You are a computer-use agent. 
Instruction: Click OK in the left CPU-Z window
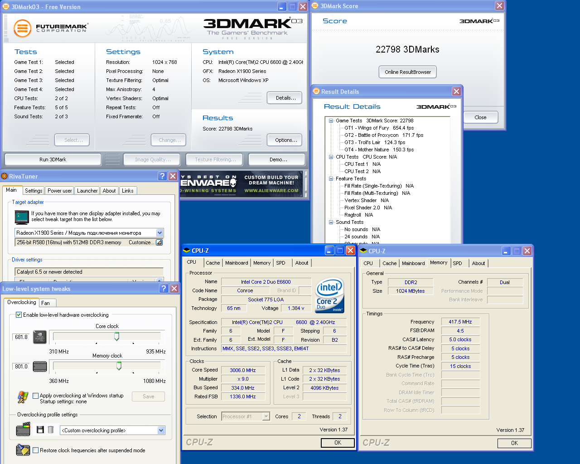click(x=338, y=443)
